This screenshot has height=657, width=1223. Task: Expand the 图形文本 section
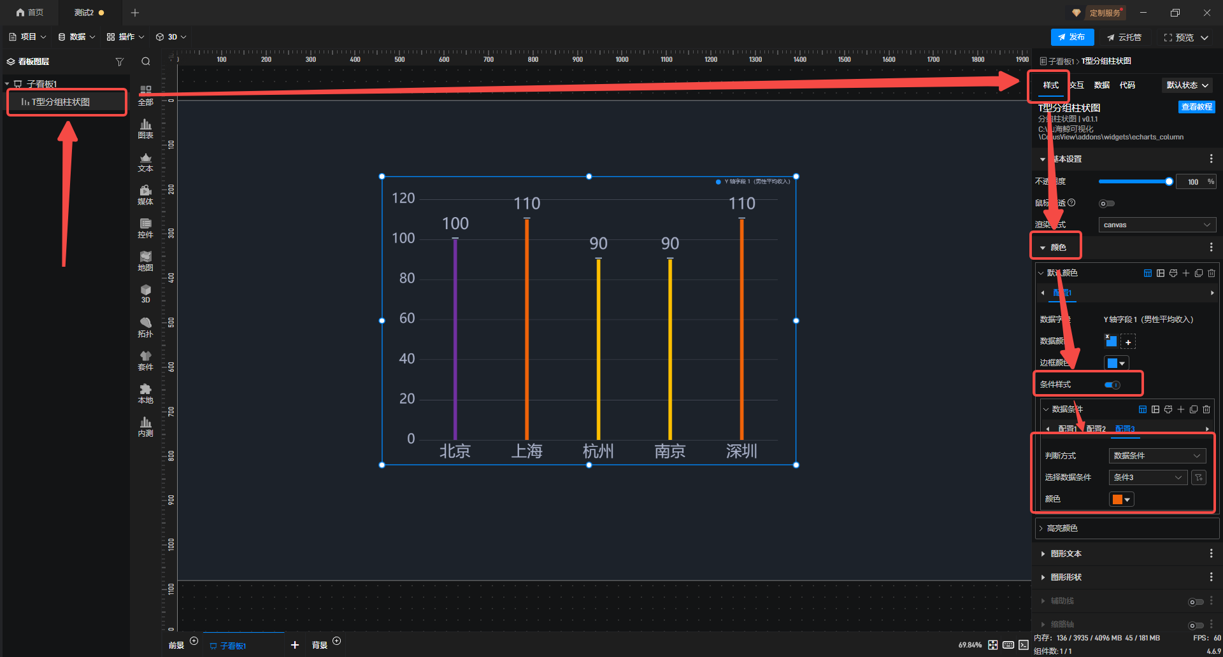pos(1066,554)
